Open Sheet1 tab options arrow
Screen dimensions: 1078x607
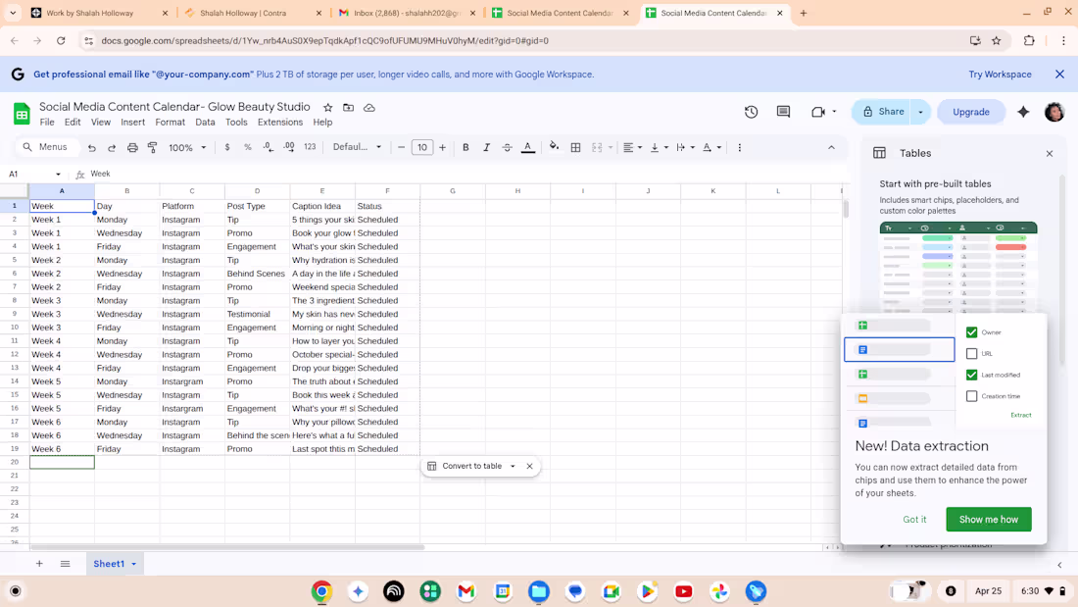134,564
